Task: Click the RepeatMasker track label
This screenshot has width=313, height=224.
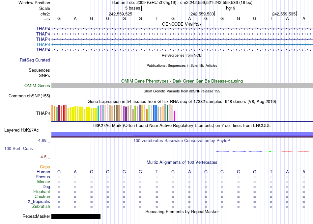Action: (36, 216)
